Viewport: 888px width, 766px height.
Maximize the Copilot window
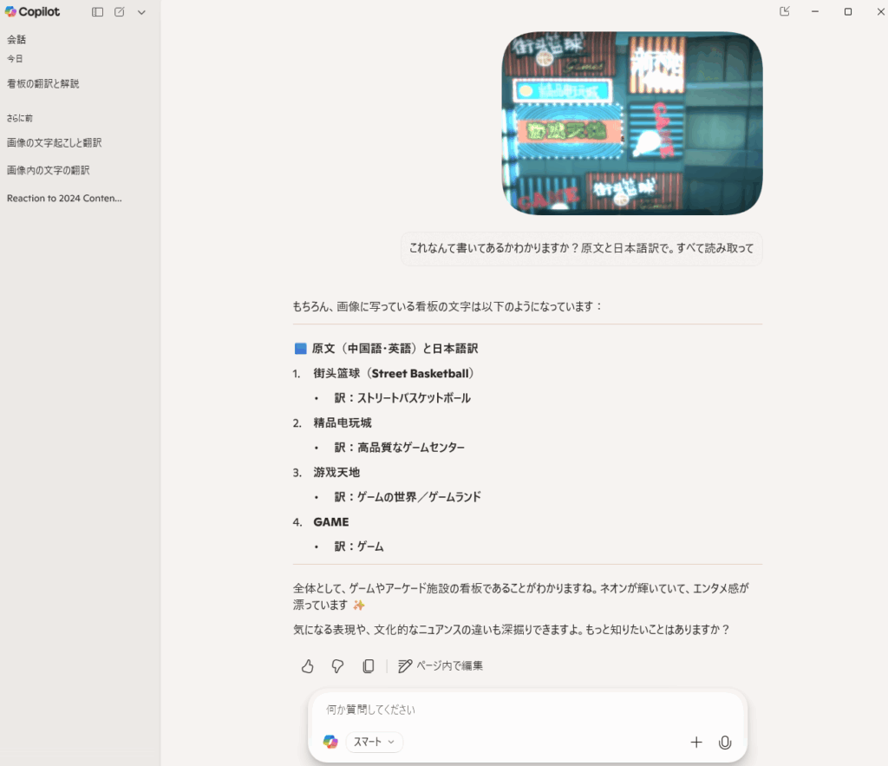[848, 11]
